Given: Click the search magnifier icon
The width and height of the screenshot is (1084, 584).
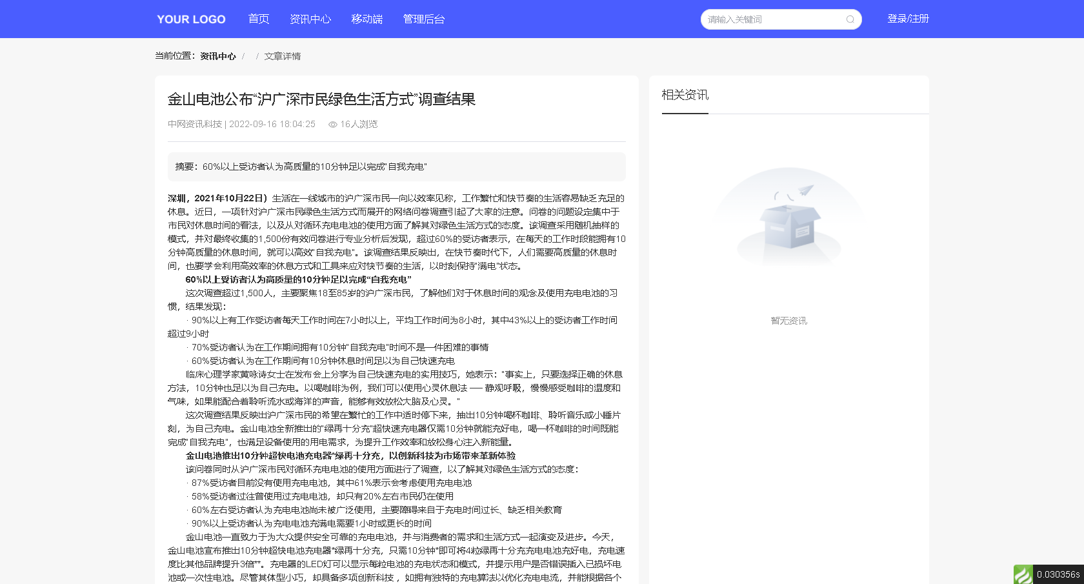Looking at the screenshot, I should pos(850,19).
